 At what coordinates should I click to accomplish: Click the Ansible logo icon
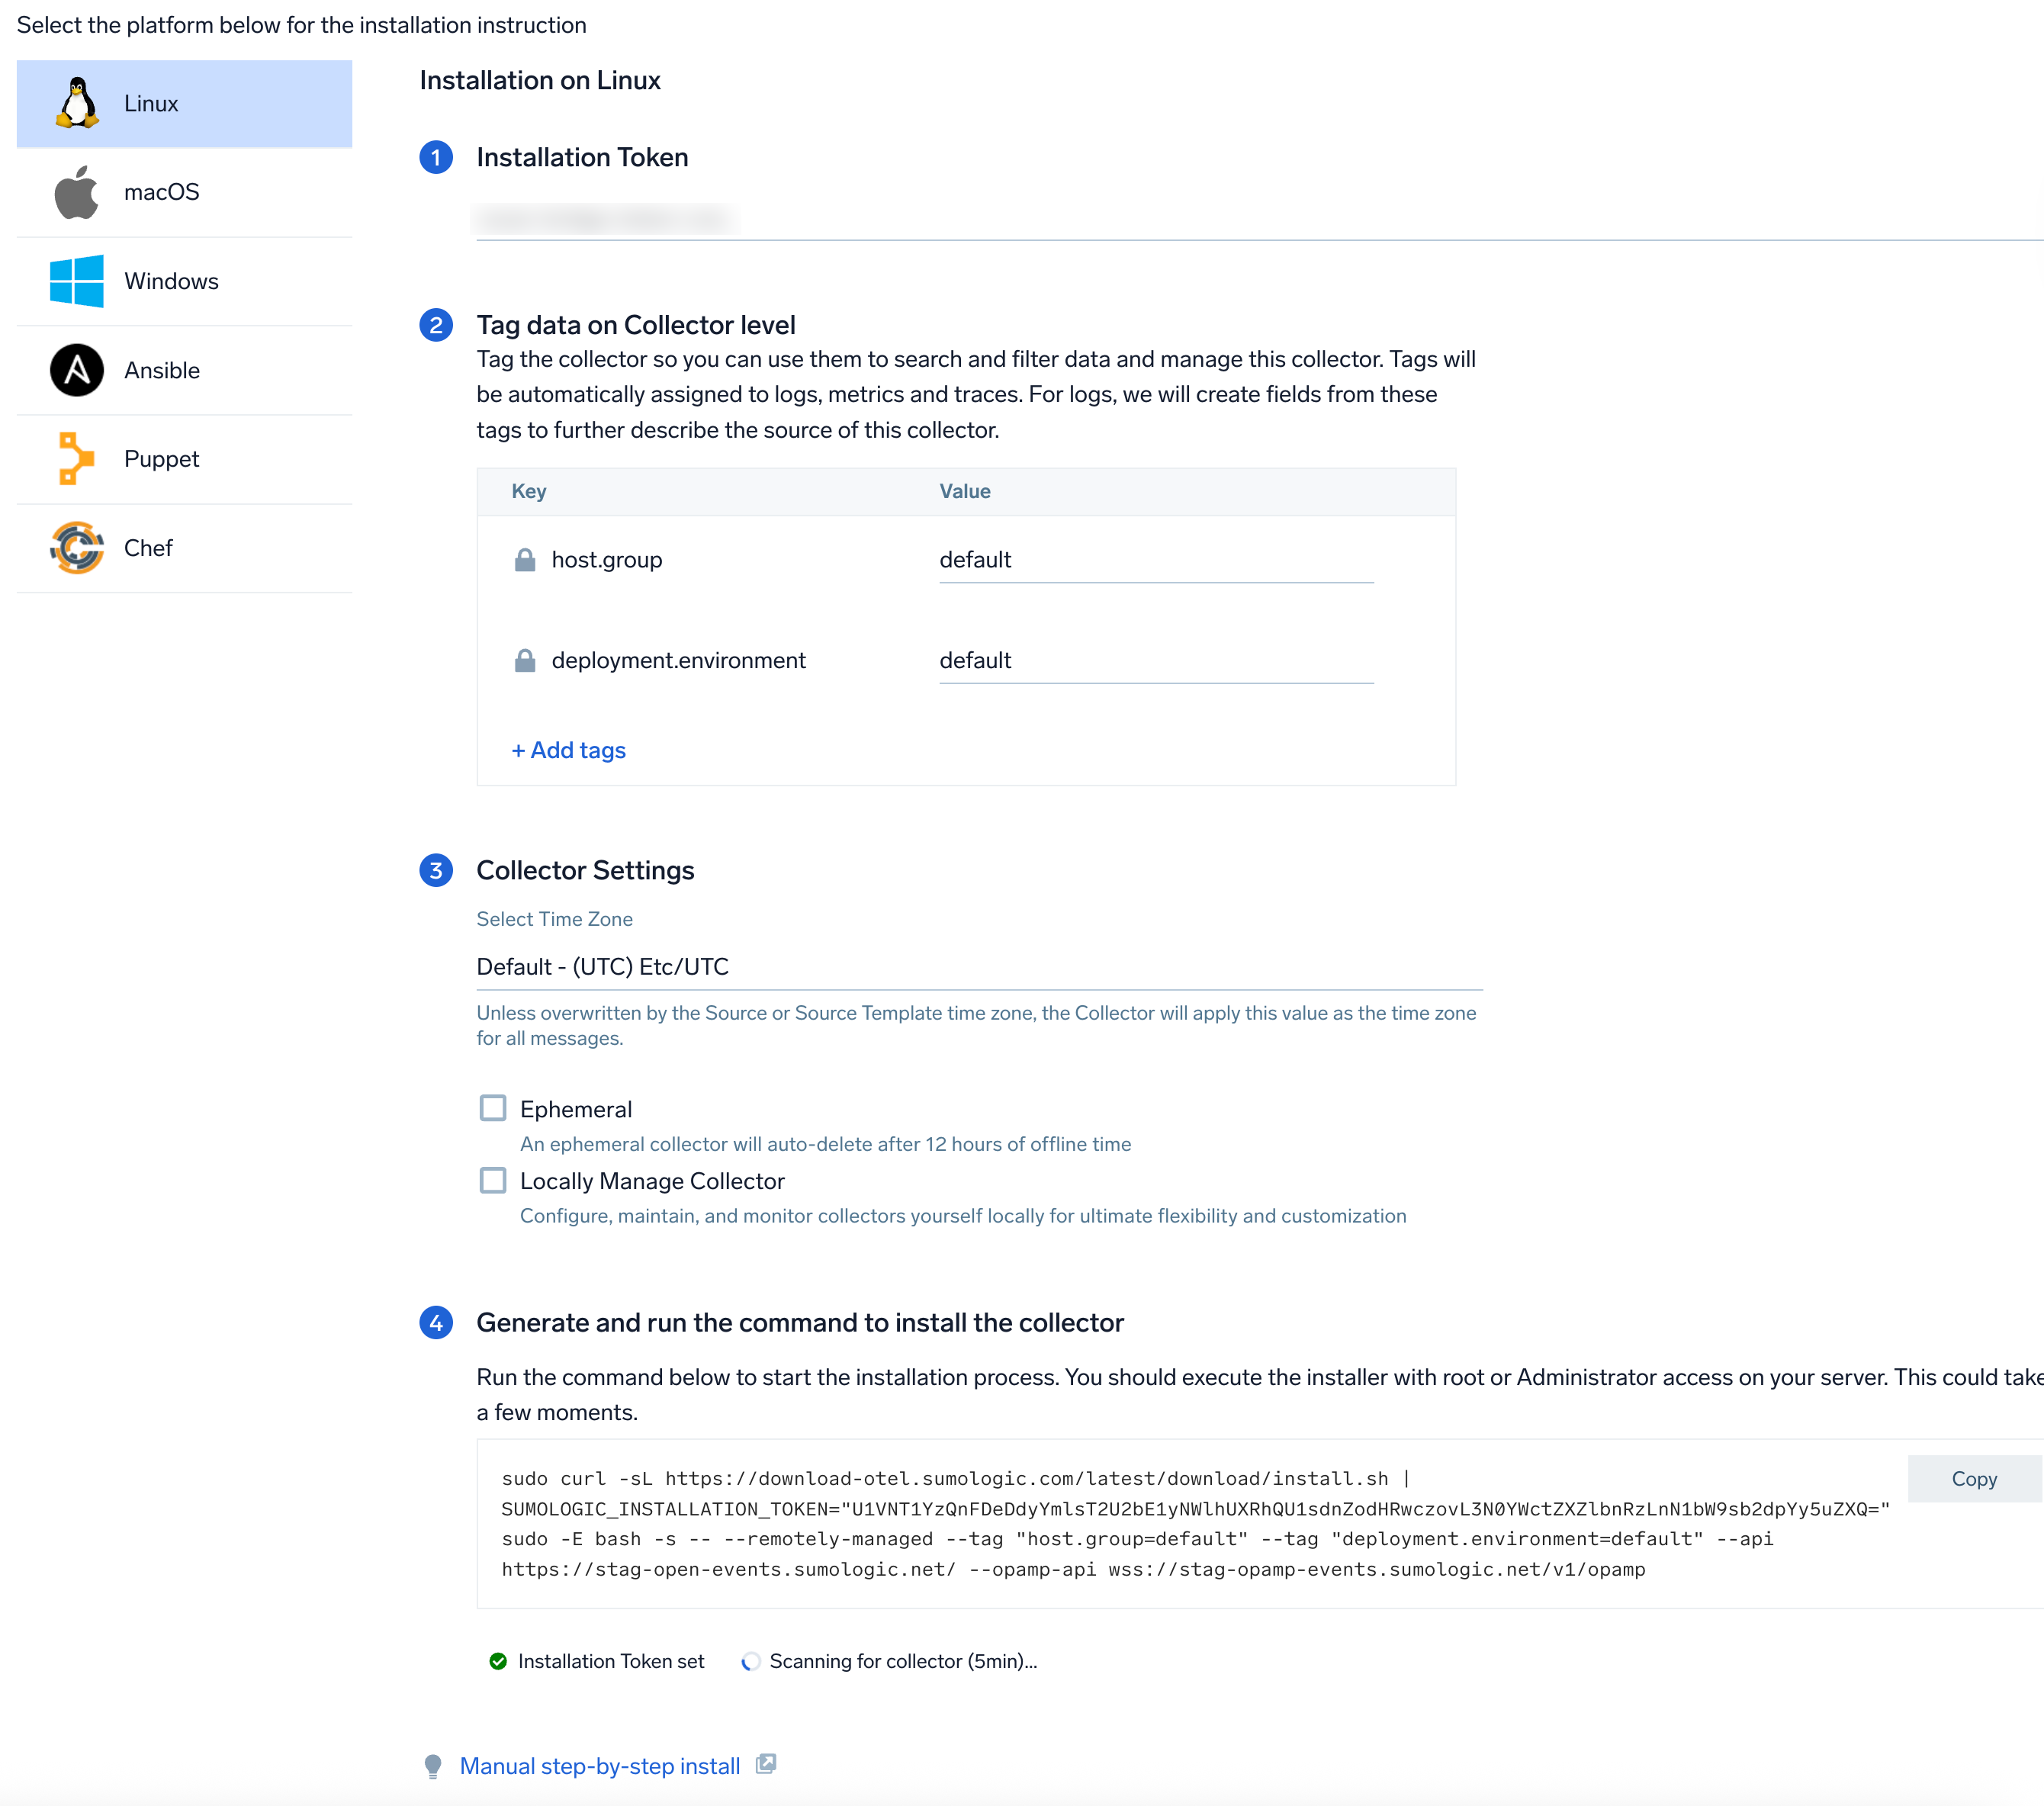[x=77, y=370]
